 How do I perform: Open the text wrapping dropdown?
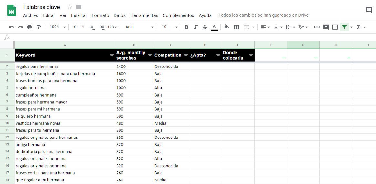(x=290, y=27)
